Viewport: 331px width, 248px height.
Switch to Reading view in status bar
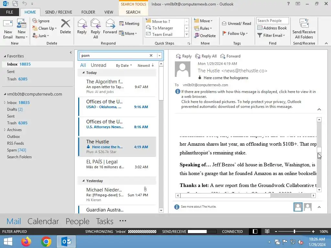[267, 231]
